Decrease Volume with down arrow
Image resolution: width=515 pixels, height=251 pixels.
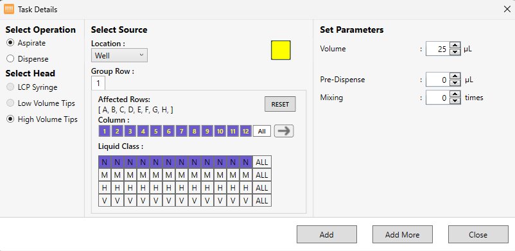point(455,52)
